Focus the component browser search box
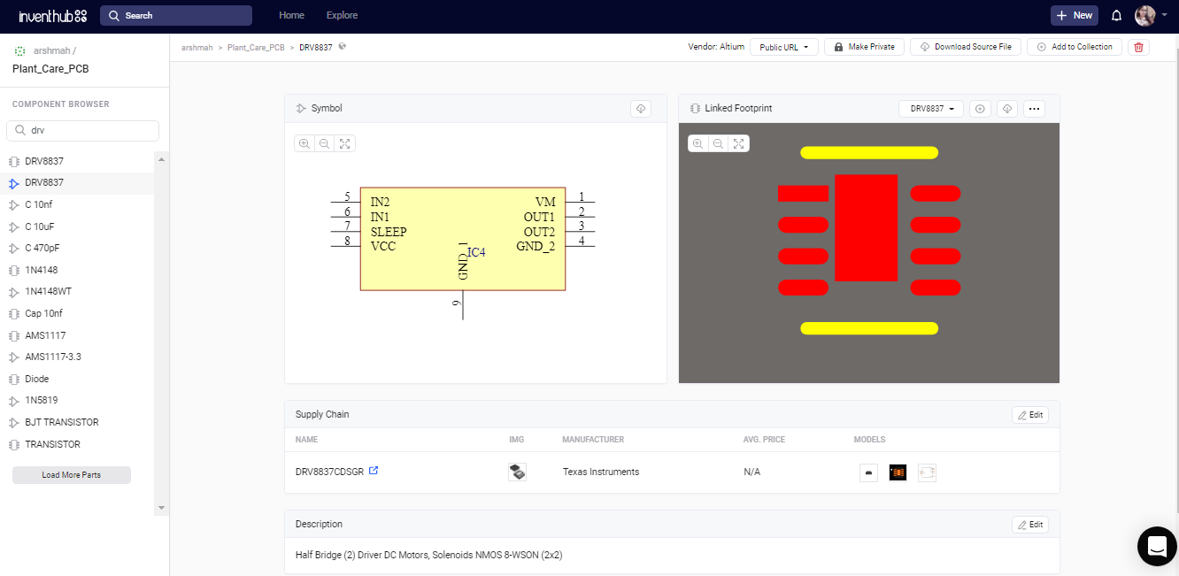 pyautogui.click(x=82, y=131)
